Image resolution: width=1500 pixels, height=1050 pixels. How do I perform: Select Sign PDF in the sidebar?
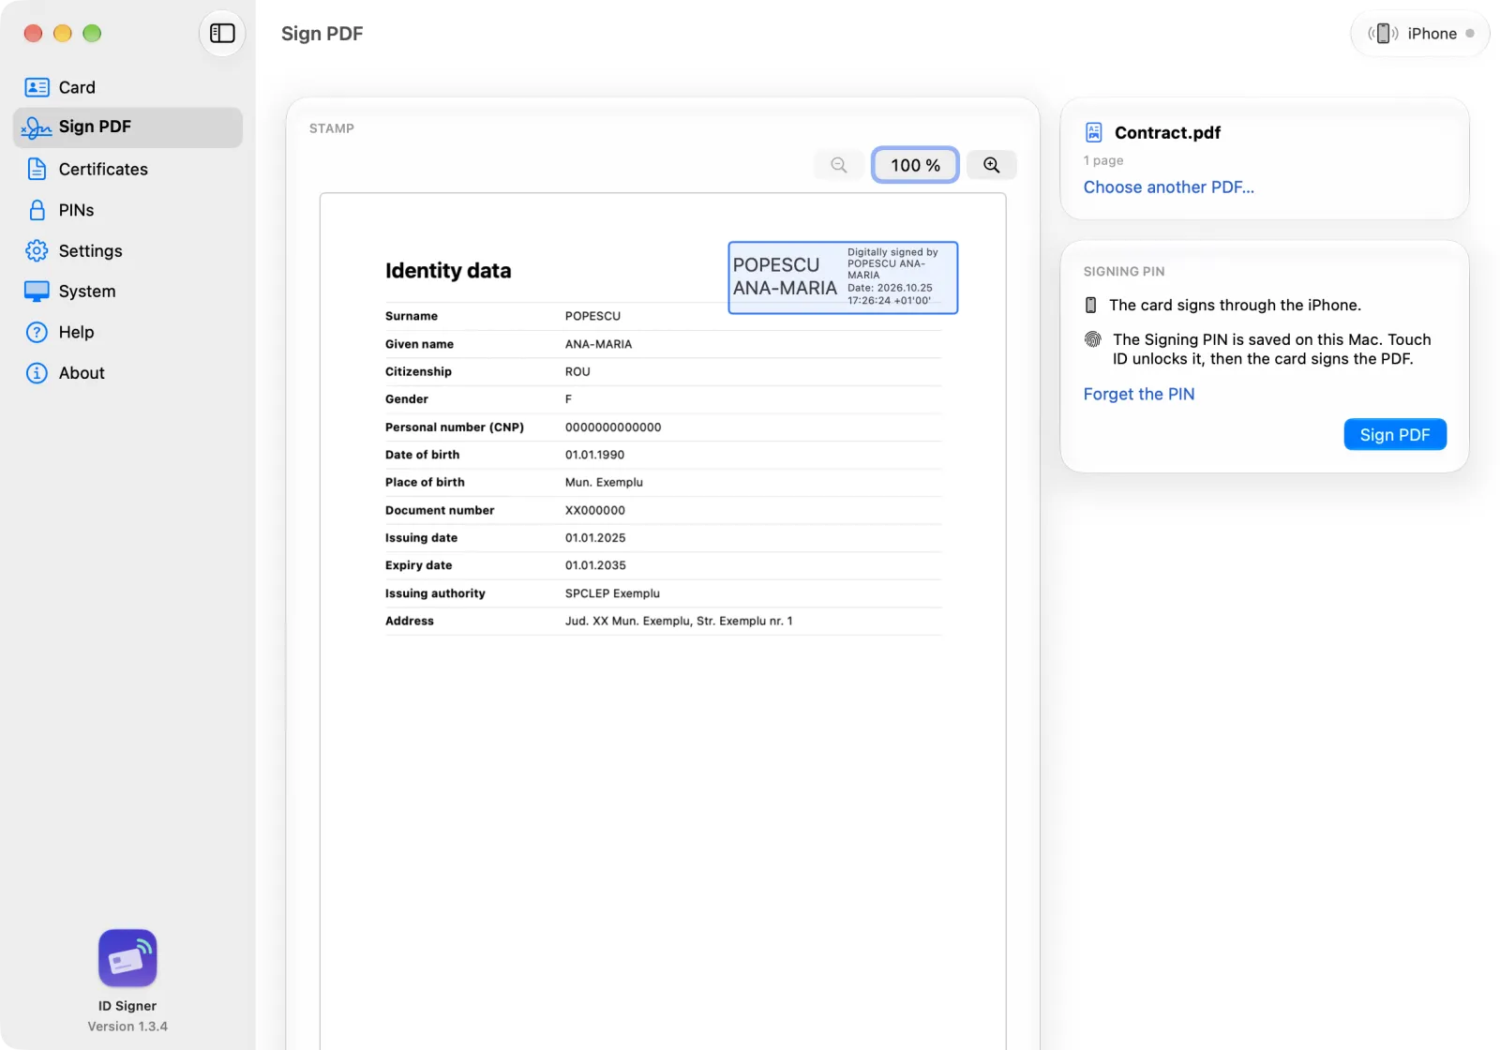(x=127, y=127)
